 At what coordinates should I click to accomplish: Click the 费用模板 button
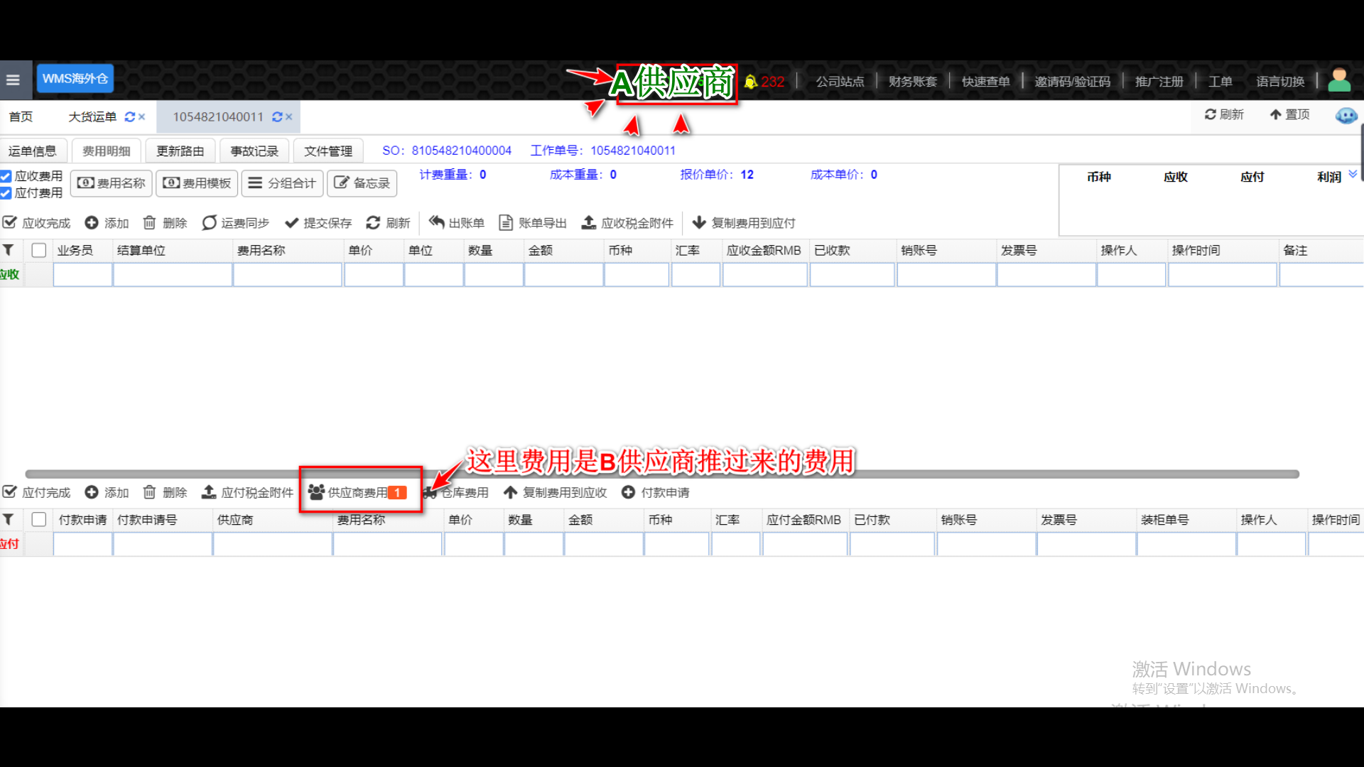coord(197,183)
